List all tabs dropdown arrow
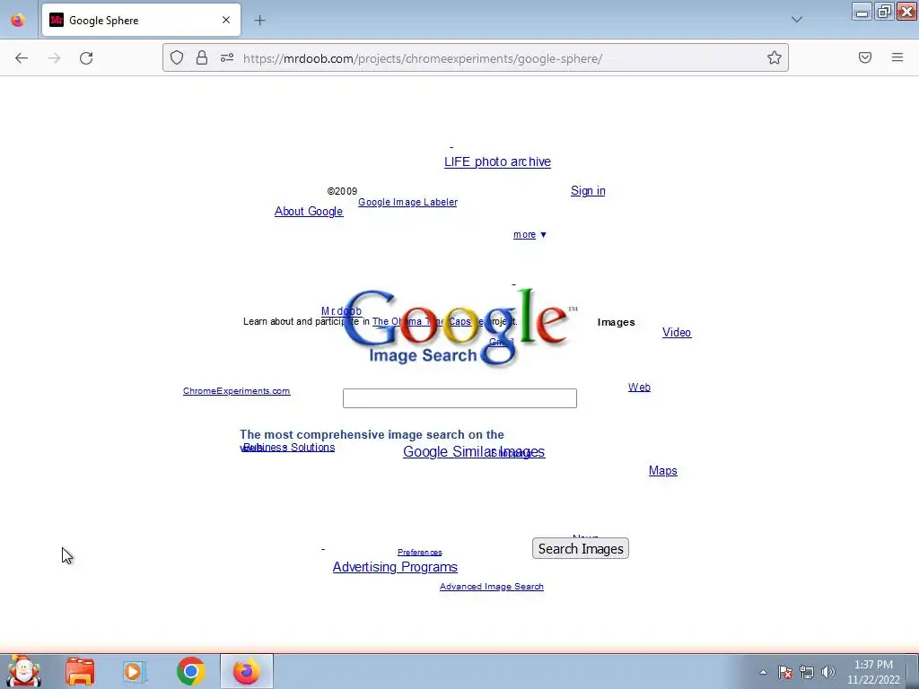 [797, 20]
